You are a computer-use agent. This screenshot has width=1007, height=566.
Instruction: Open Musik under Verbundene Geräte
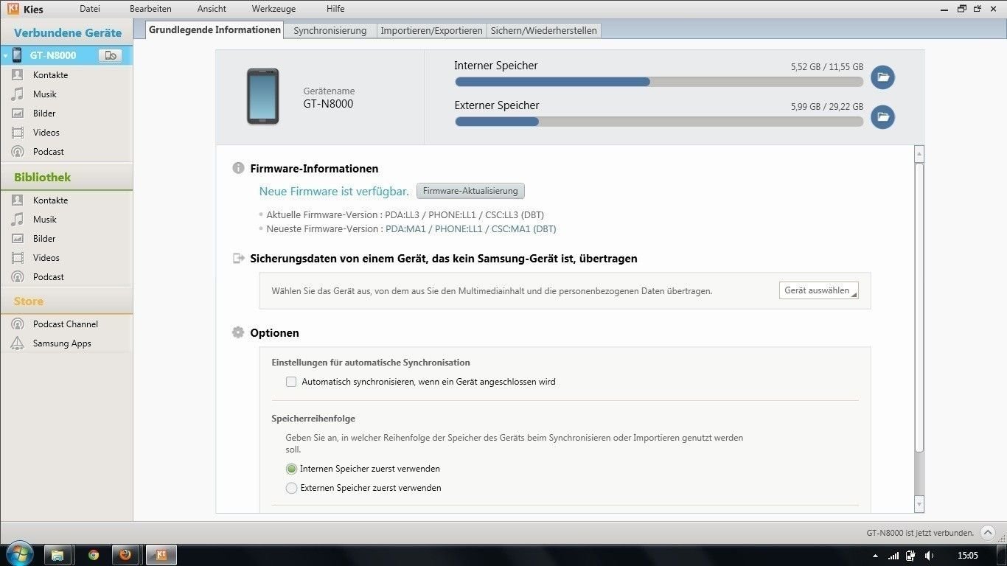coord(44,94)
